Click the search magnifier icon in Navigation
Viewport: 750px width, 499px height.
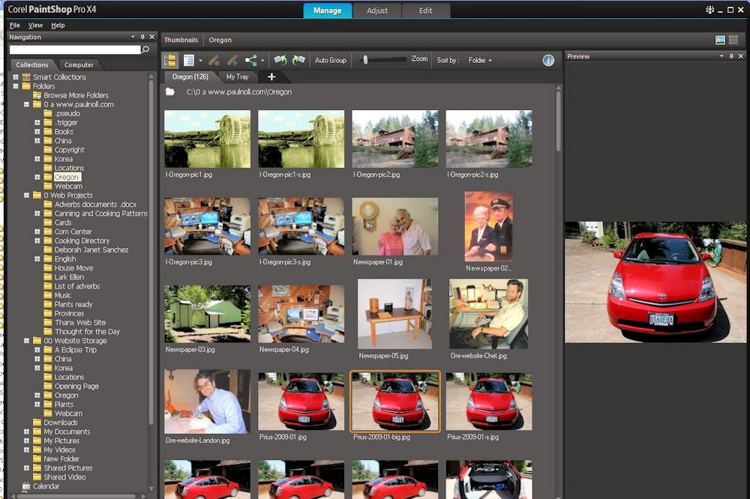(x=146, y=49)
